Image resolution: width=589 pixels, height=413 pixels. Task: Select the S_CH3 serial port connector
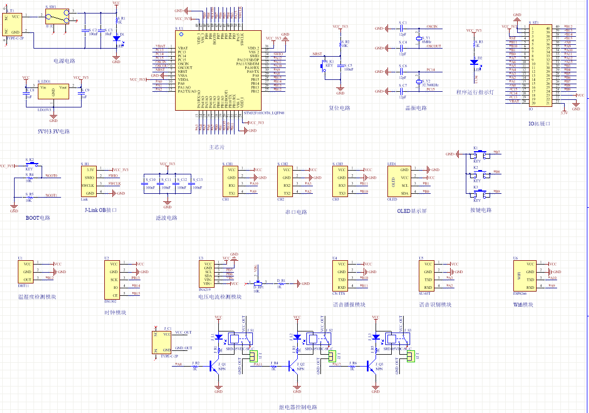pyautogui.click(x=340, y=181)
